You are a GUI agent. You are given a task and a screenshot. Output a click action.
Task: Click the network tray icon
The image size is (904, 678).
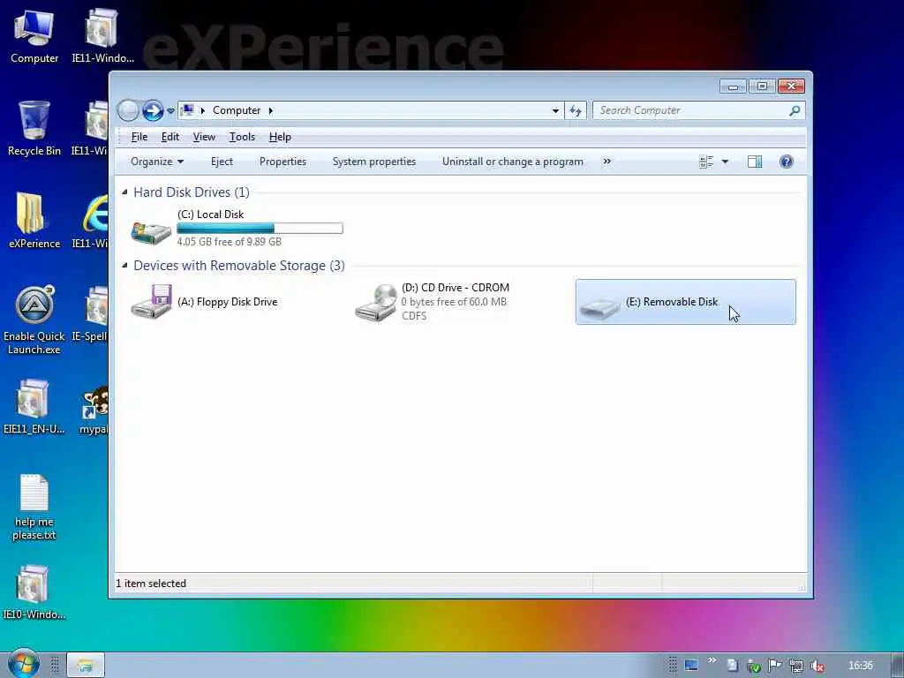coord(796,666)
